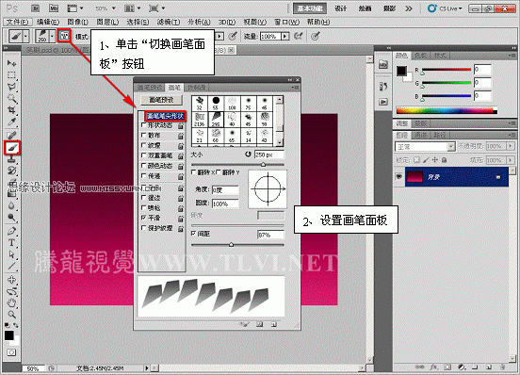Select the Brush tool in the toolbox

pyautogui.click(x=12, y=147)
